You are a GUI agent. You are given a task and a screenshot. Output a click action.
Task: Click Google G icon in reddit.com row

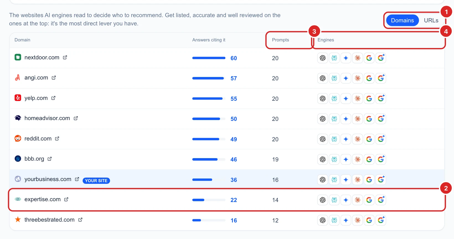(x=369, y=139)
